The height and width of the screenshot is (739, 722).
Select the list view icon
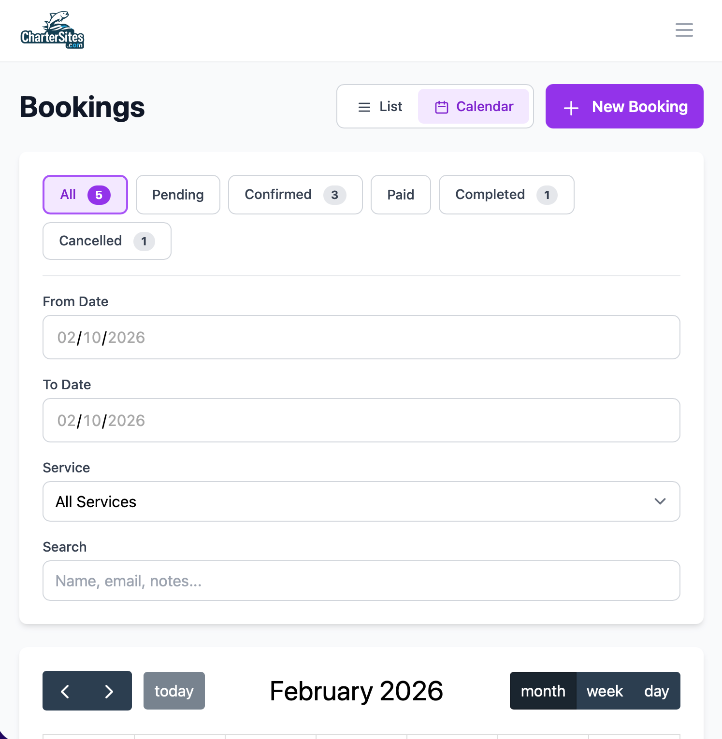pyautogui.click(x=364, y=106)
